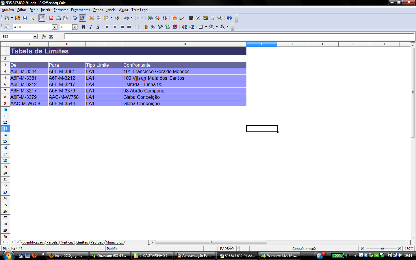This screenshot has height=260, width=416.
Task: Toggle Data Sources icon
Action: (212, 18)
